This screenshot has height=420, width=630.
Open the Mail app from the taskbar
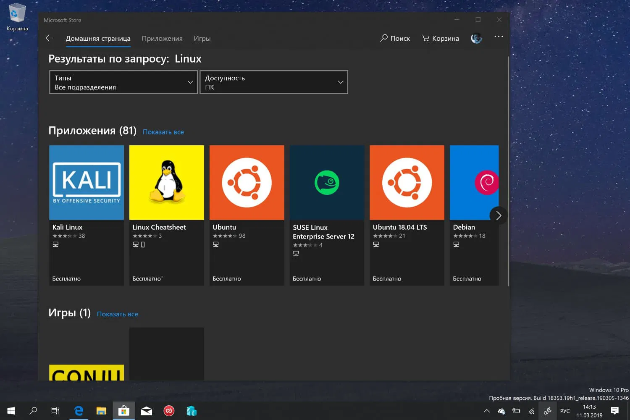pos(146,410)
